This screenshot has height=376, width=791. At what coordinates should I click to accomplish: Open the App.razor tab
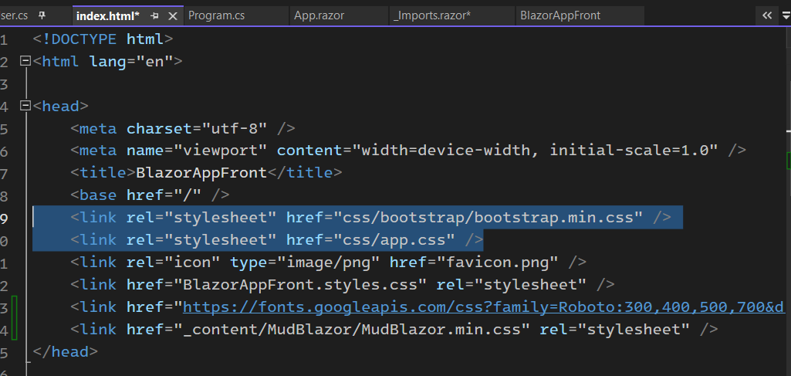(x=319, y=15)
